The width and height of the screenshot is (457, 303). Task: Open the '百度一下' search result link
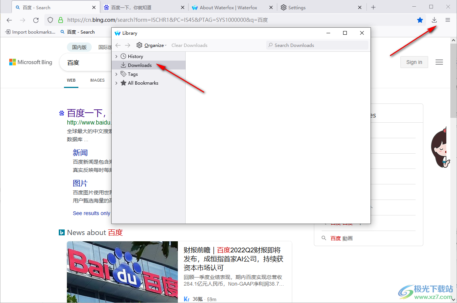[87, 113]
